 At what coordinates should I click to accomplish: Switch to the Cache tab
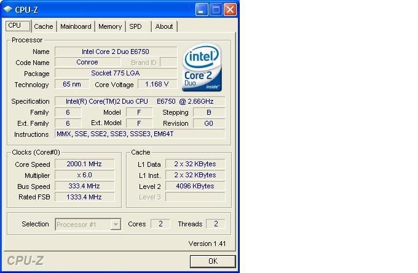pyautogui.click(x=43, y=26)
